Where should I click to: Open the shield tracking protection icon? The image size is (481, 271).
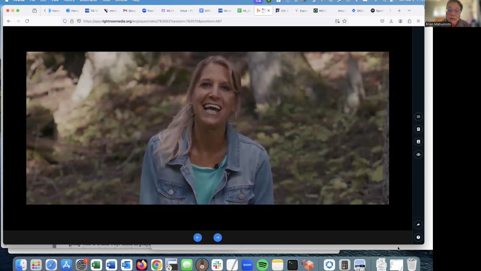(x=65, y=21)
